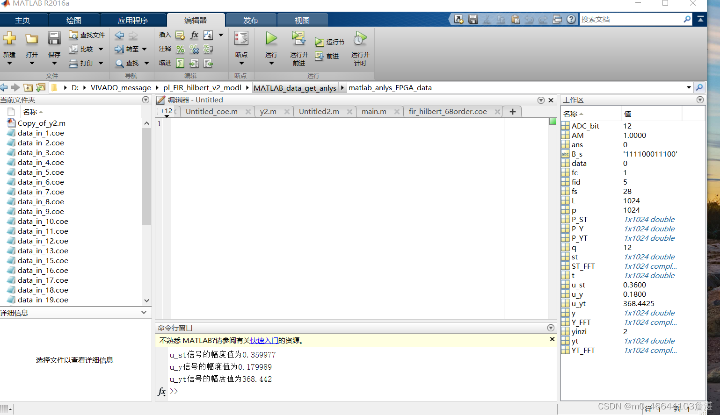Viewport: 720px width, 415px height.
Task: Click the Smart Indent icon
Action: coord(180,63)
